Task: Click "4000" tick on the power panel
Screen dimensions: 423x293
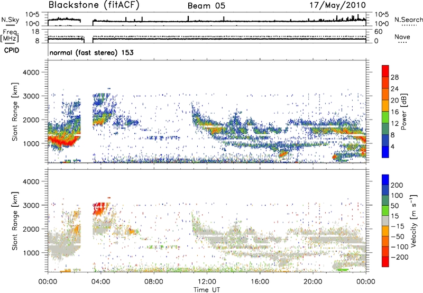Action: 31,72
